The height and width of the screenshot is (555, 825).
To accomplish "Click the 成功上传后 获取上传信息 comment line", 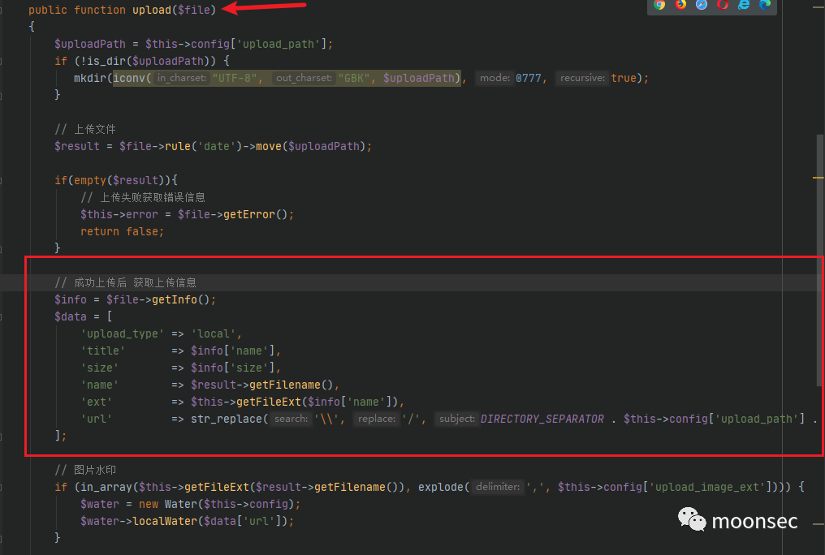I will click(125, 282).
